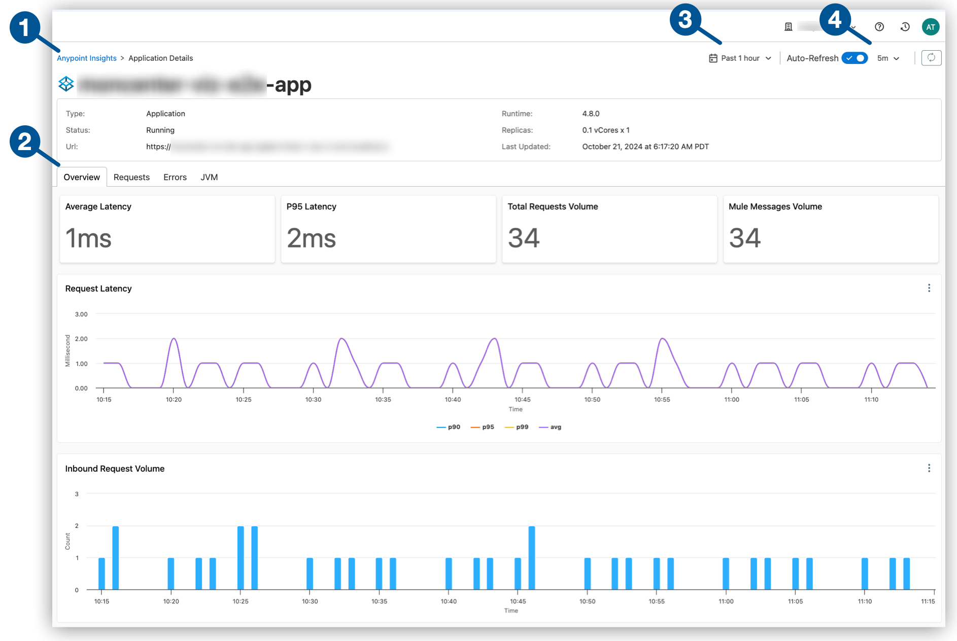Click the organization building icon
Screen dimensions: 957x641
tap(788, 27)
